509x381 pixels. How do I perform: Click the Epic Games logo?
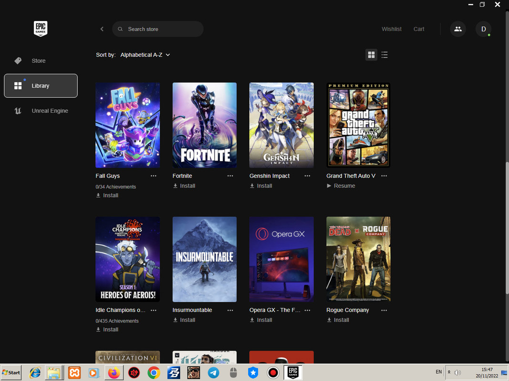[41, 29]
